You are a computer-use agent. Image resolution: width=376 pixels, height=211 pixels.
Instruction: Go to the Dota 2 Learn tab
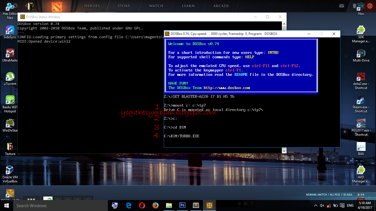coord(188,6)
